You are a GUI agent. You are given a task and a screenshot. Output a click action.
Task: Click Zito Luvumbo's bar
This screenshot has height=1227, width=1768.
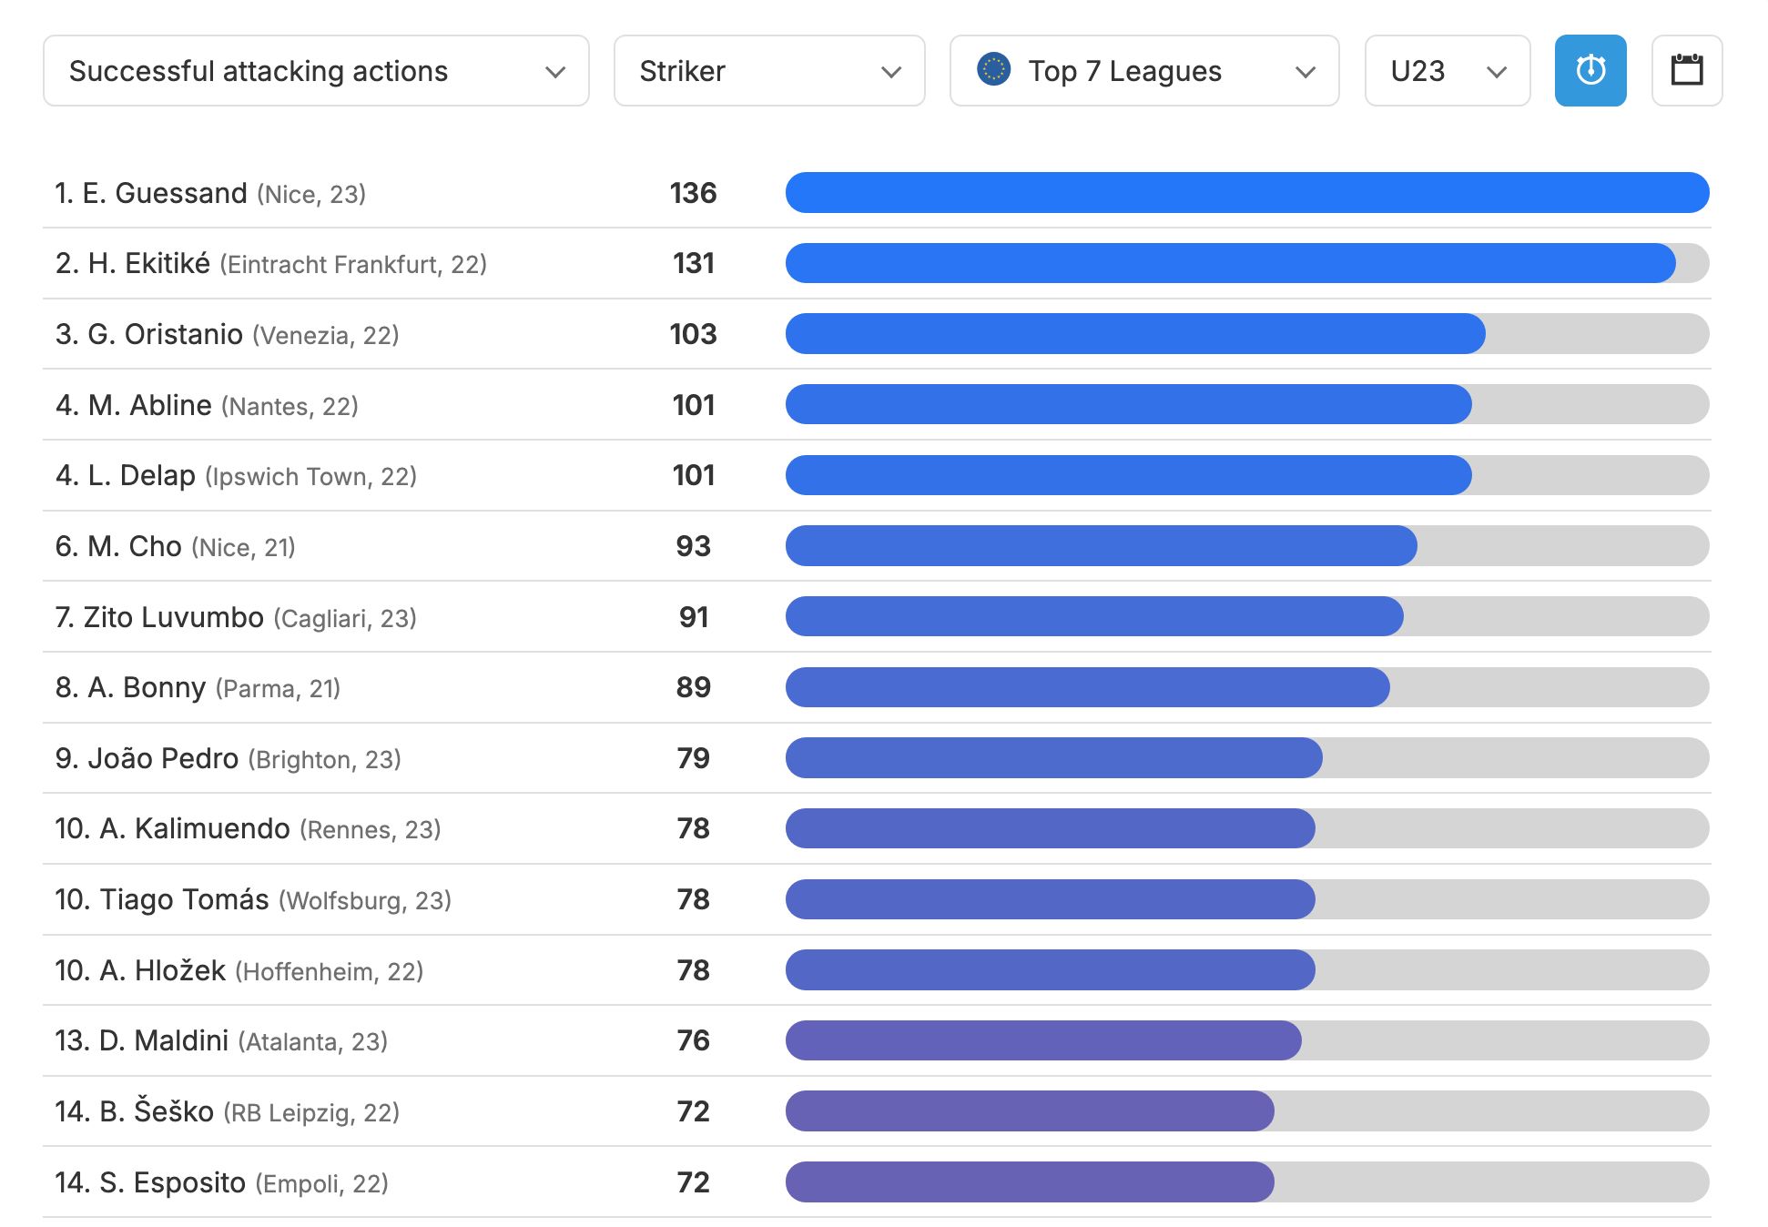[1093, 617]
